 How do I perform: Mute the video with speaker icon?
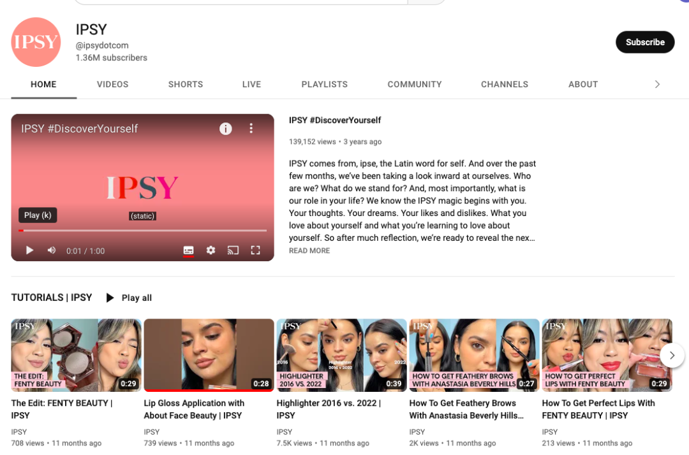pos(52,250)
